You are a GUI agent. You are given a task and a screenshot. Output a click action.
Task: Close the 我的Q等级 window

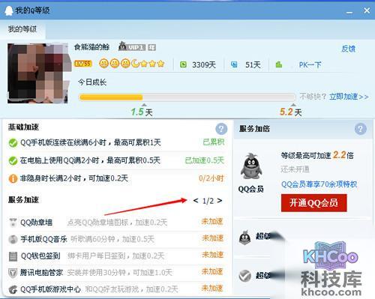click(x=367, y=10)
